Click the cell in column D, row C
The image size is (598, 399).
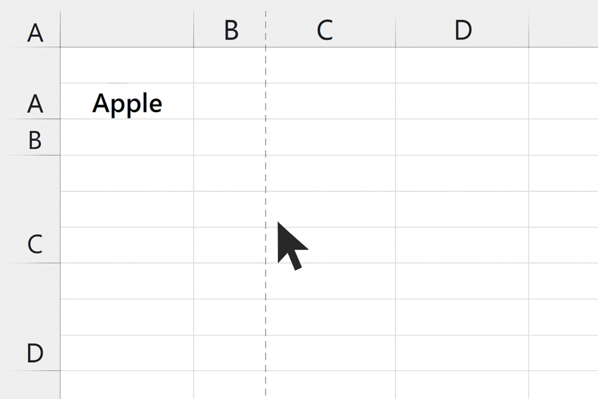point(463,245)
